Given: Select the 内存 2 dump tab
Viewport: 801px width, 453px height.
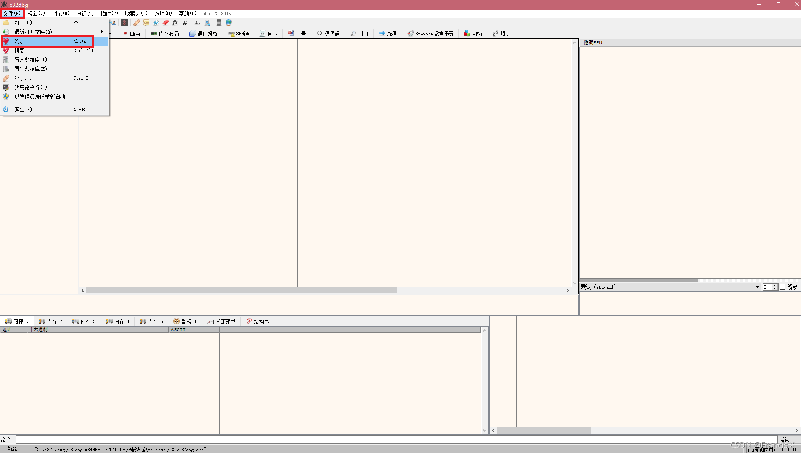Looking at the screenshot, I should tap(50, 321).
